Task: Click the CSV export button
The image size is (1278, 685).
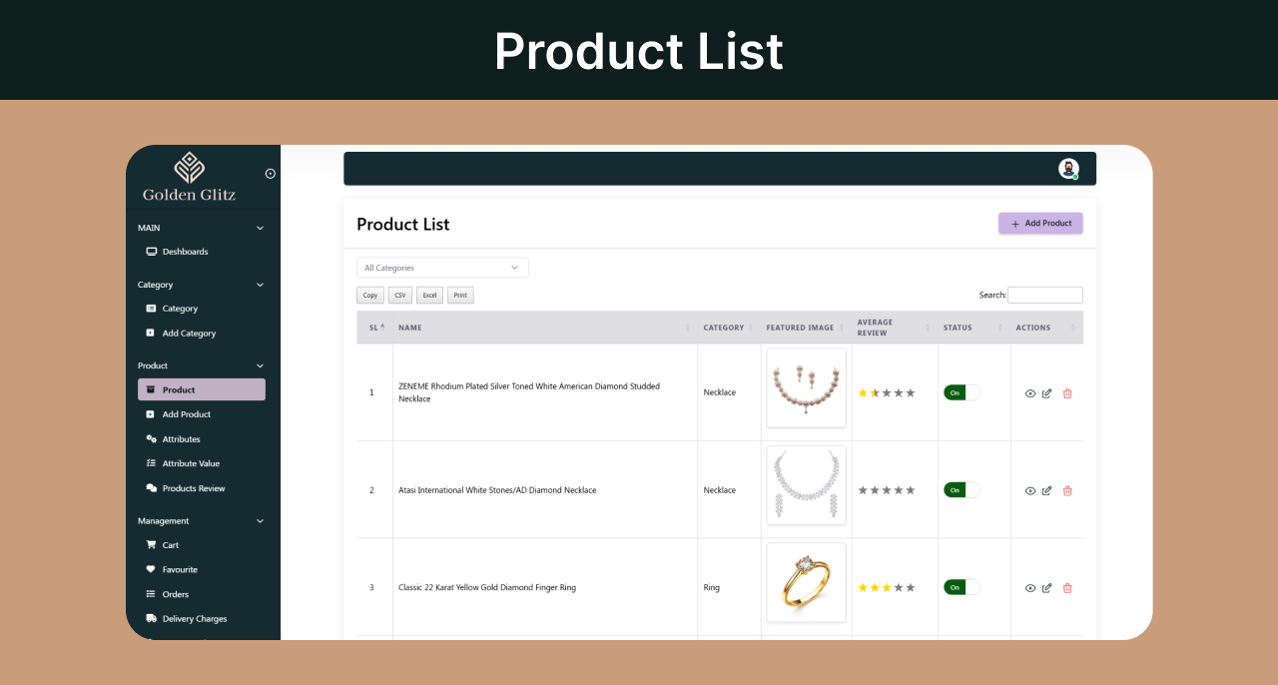Action: (x=400, y=296)
